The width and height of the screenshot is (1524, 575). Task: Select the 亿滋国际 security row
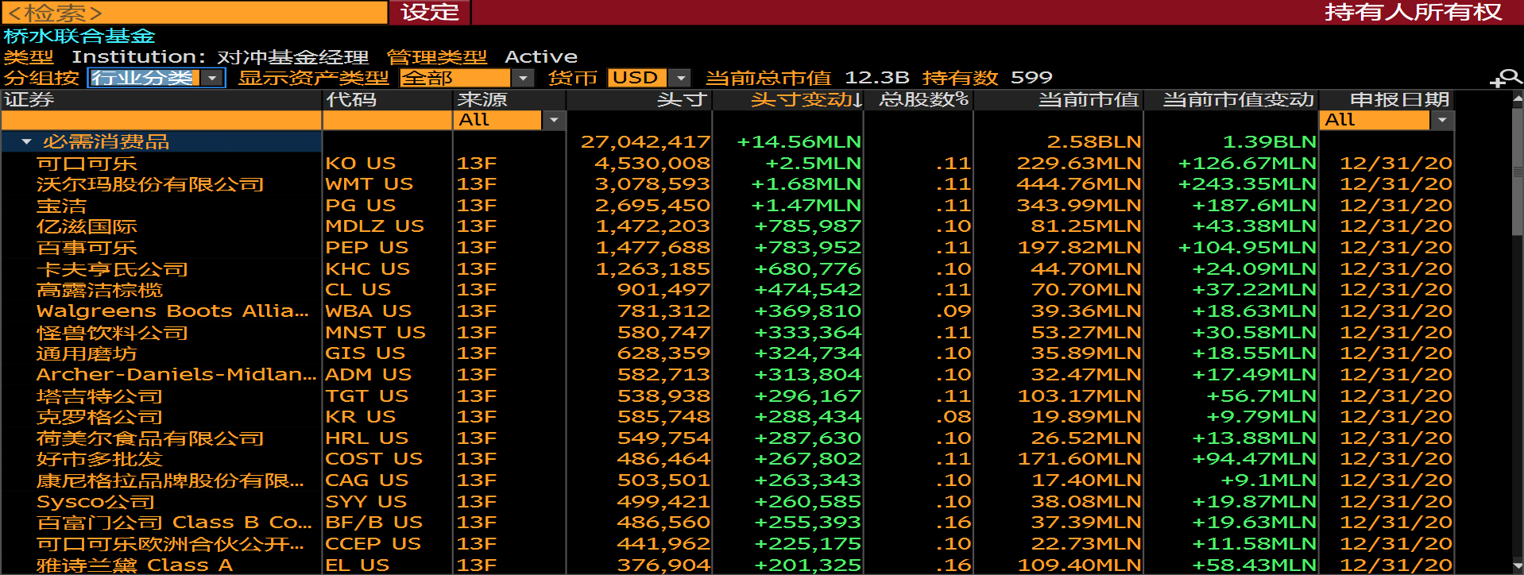[x=727, y=226]
